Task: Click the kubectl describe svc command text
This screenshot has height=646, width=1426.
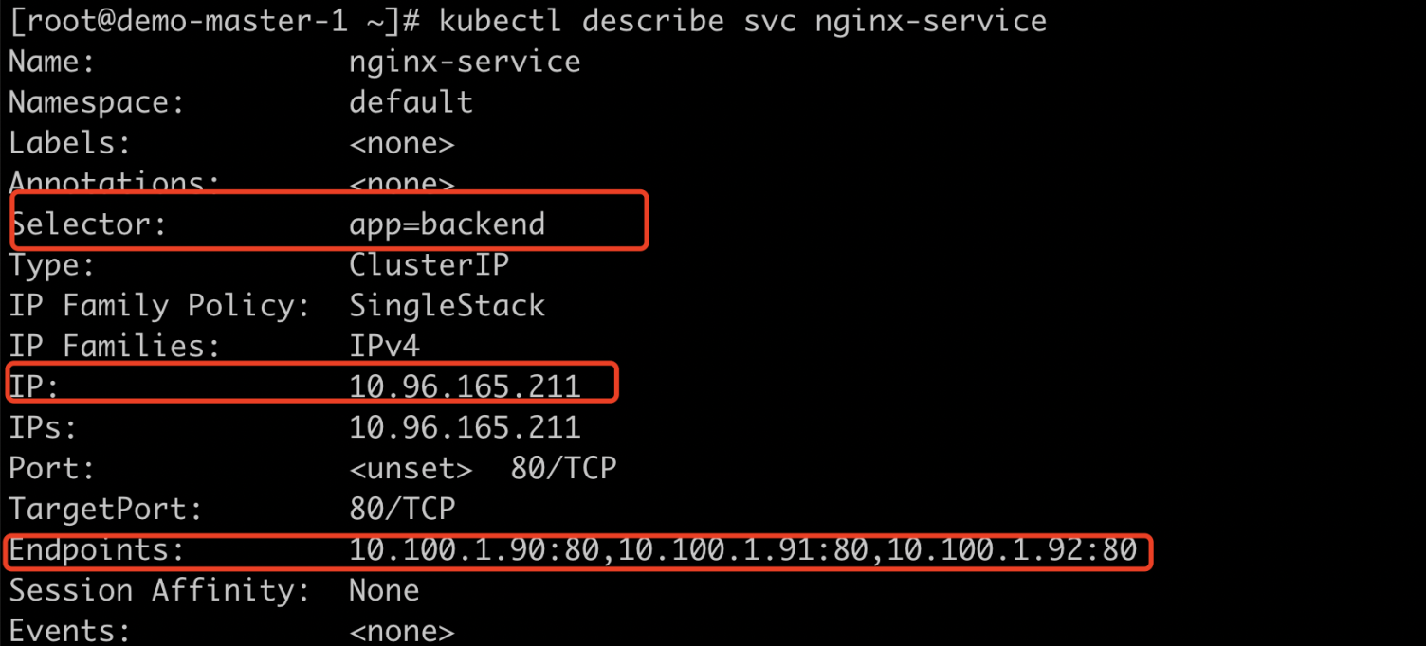Action: [x=742, y=21]
